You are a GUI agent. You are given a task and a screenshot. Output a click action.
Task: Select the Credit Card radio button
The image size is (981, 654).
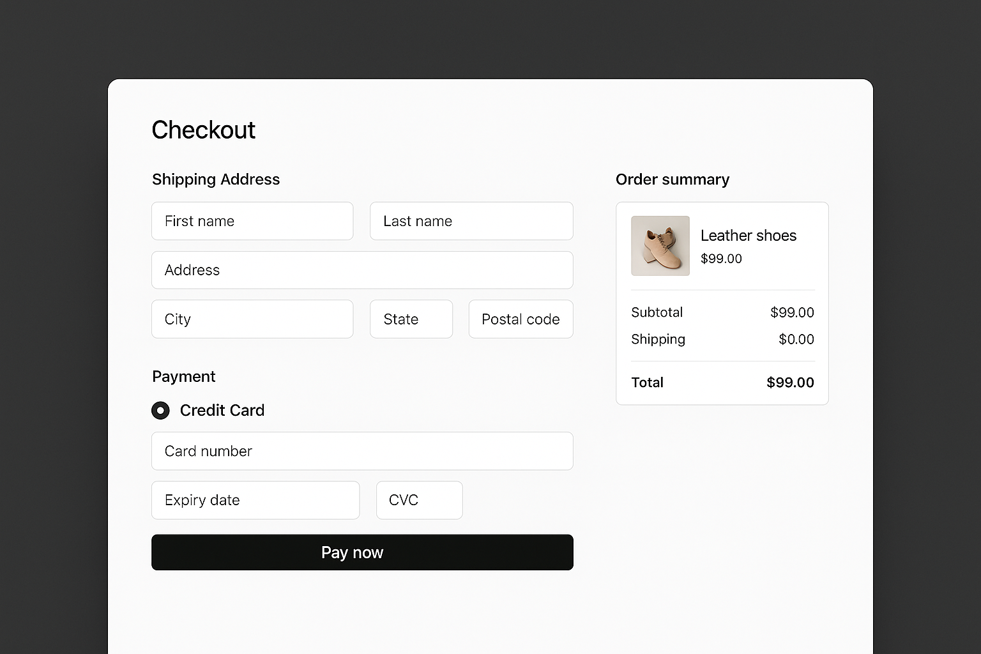click(160, 410)
